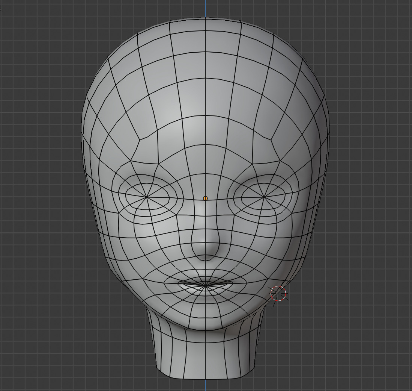Click the center vertex of the mouth

[x=205, y=286]
